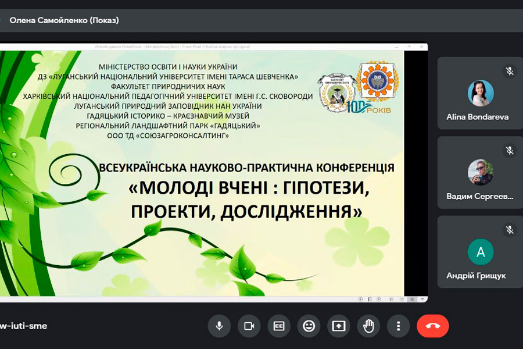
Task: Select the truncated name Вадим Сергеев...
Action: tap(479, 197)
